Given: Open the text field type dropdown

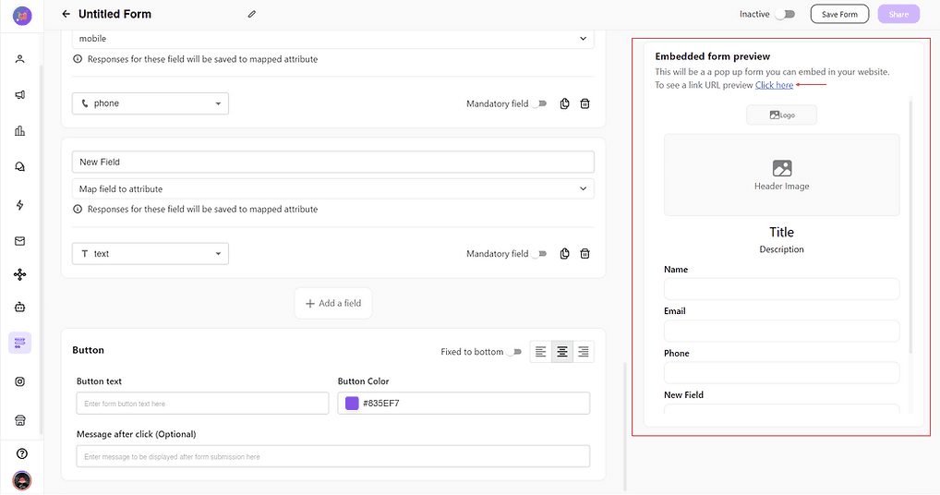Looking at the screenshot, I should point(151,253).
